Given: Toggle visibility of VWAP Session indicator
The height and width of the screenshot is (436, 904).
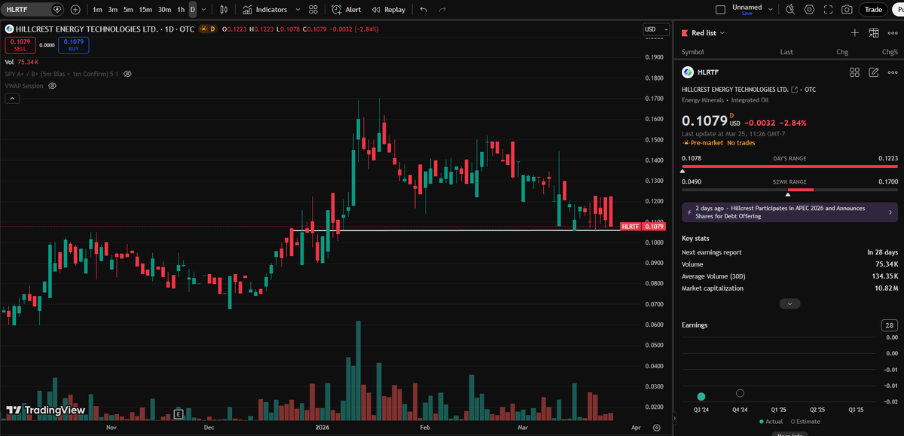Looking at the screenshot, I should pos(52,86).
